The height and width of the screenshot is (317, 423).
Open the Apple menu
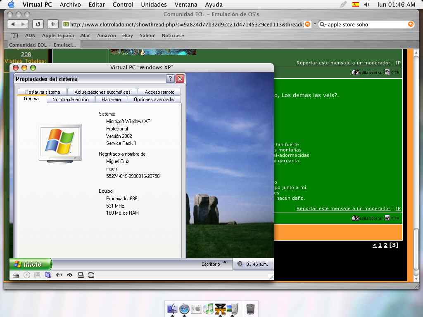pos(11,4)
